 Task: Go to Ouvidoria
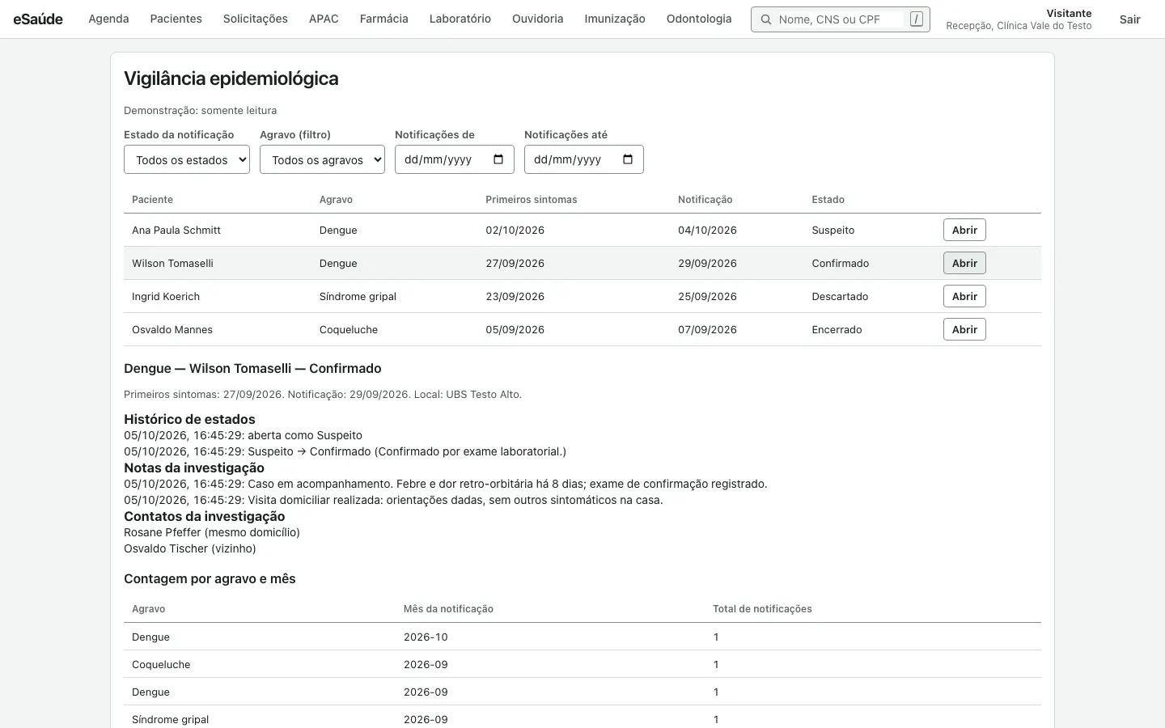point(537,19)
